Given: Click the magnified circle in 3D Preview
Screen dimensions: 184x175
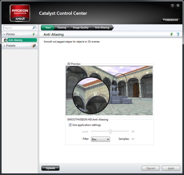Looking at the screenshot, I should 91,95.
